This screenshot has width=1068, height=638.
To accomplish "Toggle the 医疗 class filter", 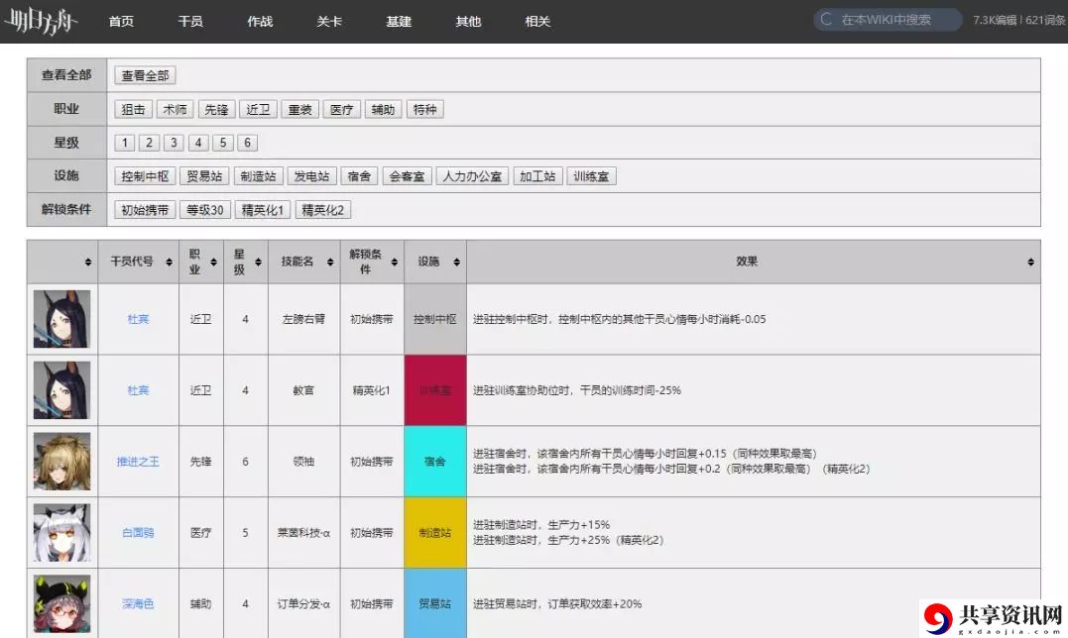I will click(x=342, y=110).
